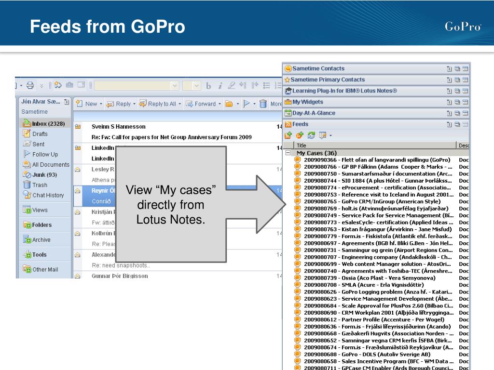Click the subscribe-to-feed icon in Feeds toolbar

click(288, 135)
